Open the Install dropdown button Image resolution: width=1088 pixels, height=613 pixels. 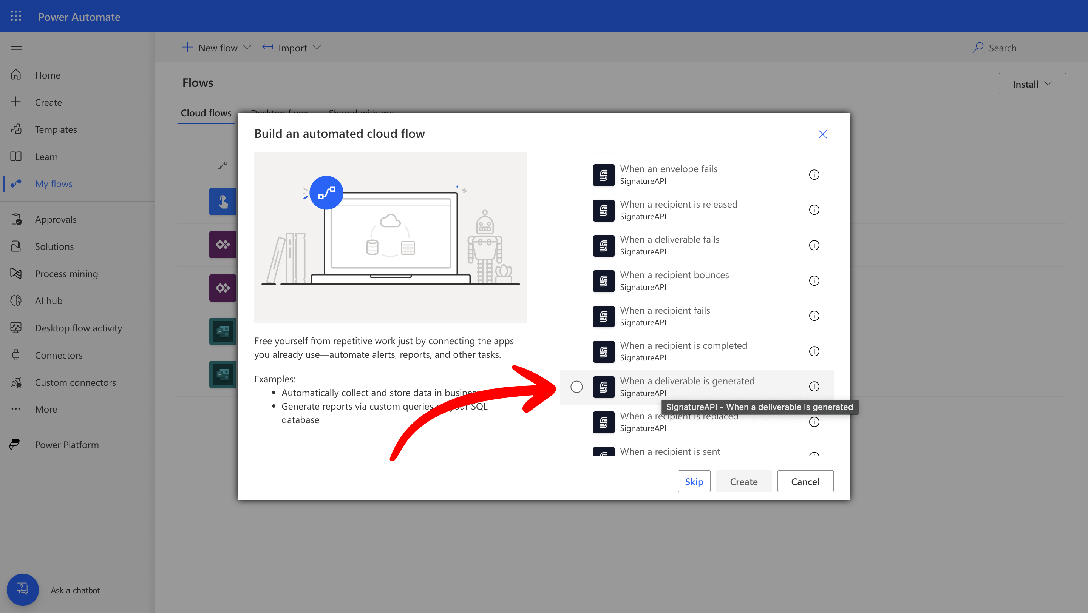click(x=1031, y=84)
